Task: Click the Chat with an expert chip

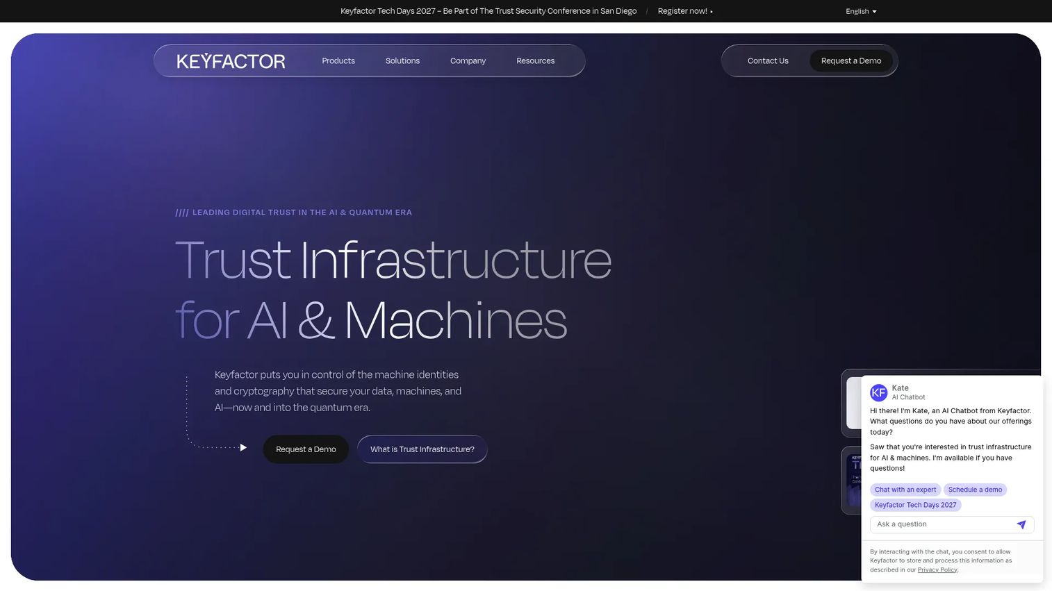Action: (905, 490)
